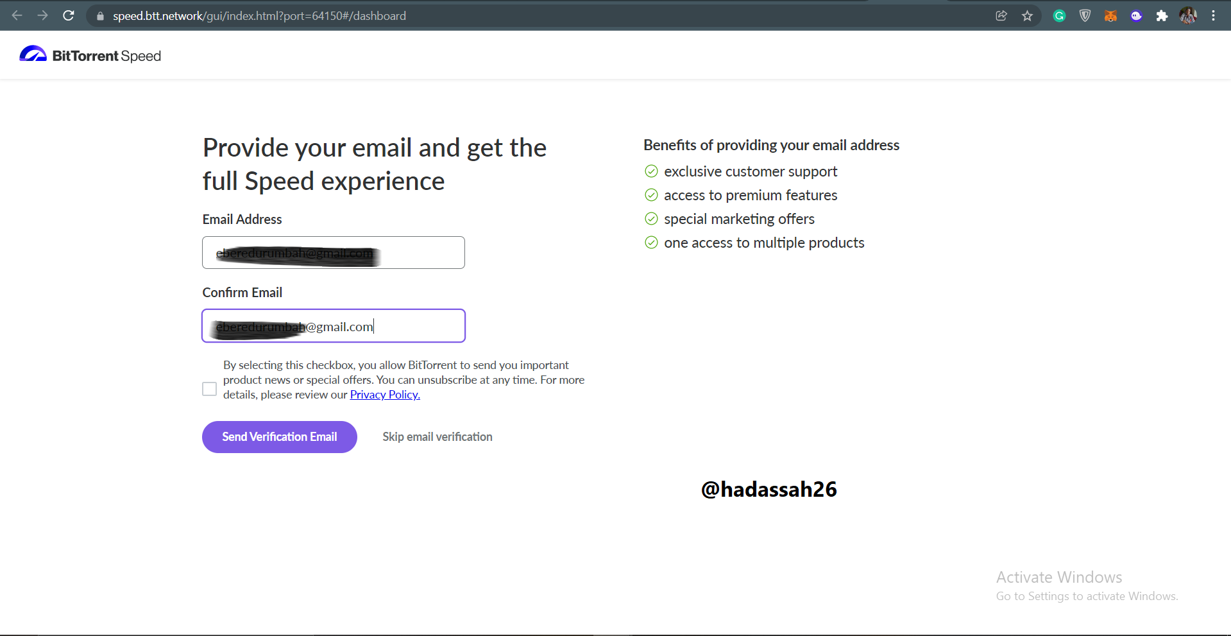
Task: Click the browser back arrow
Action: (x=17, y=15)
